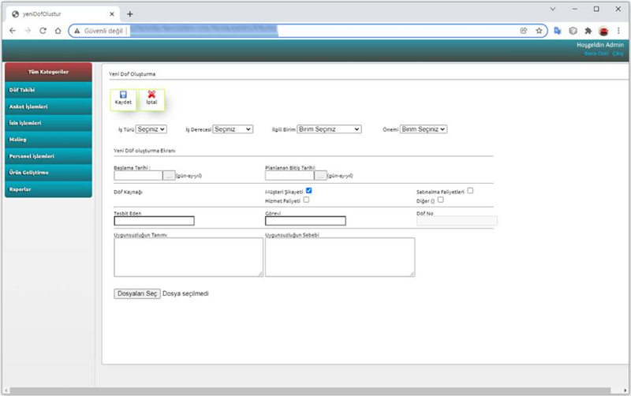Open Google Translate extension icon
Screen dimensions: 631x396
pyautogui.click(x=558, y=31)
